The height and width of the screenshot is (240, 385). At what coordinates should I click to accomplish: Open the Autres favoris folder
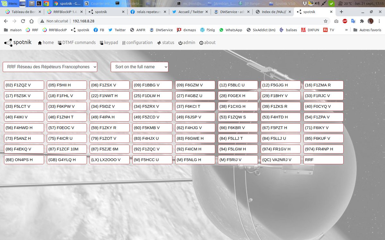click(367, 30)
